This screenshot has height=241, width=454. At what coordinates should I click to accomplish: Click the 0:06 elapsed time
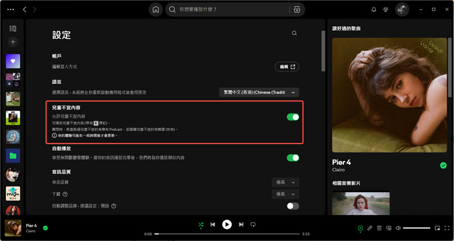click(148, 234)
